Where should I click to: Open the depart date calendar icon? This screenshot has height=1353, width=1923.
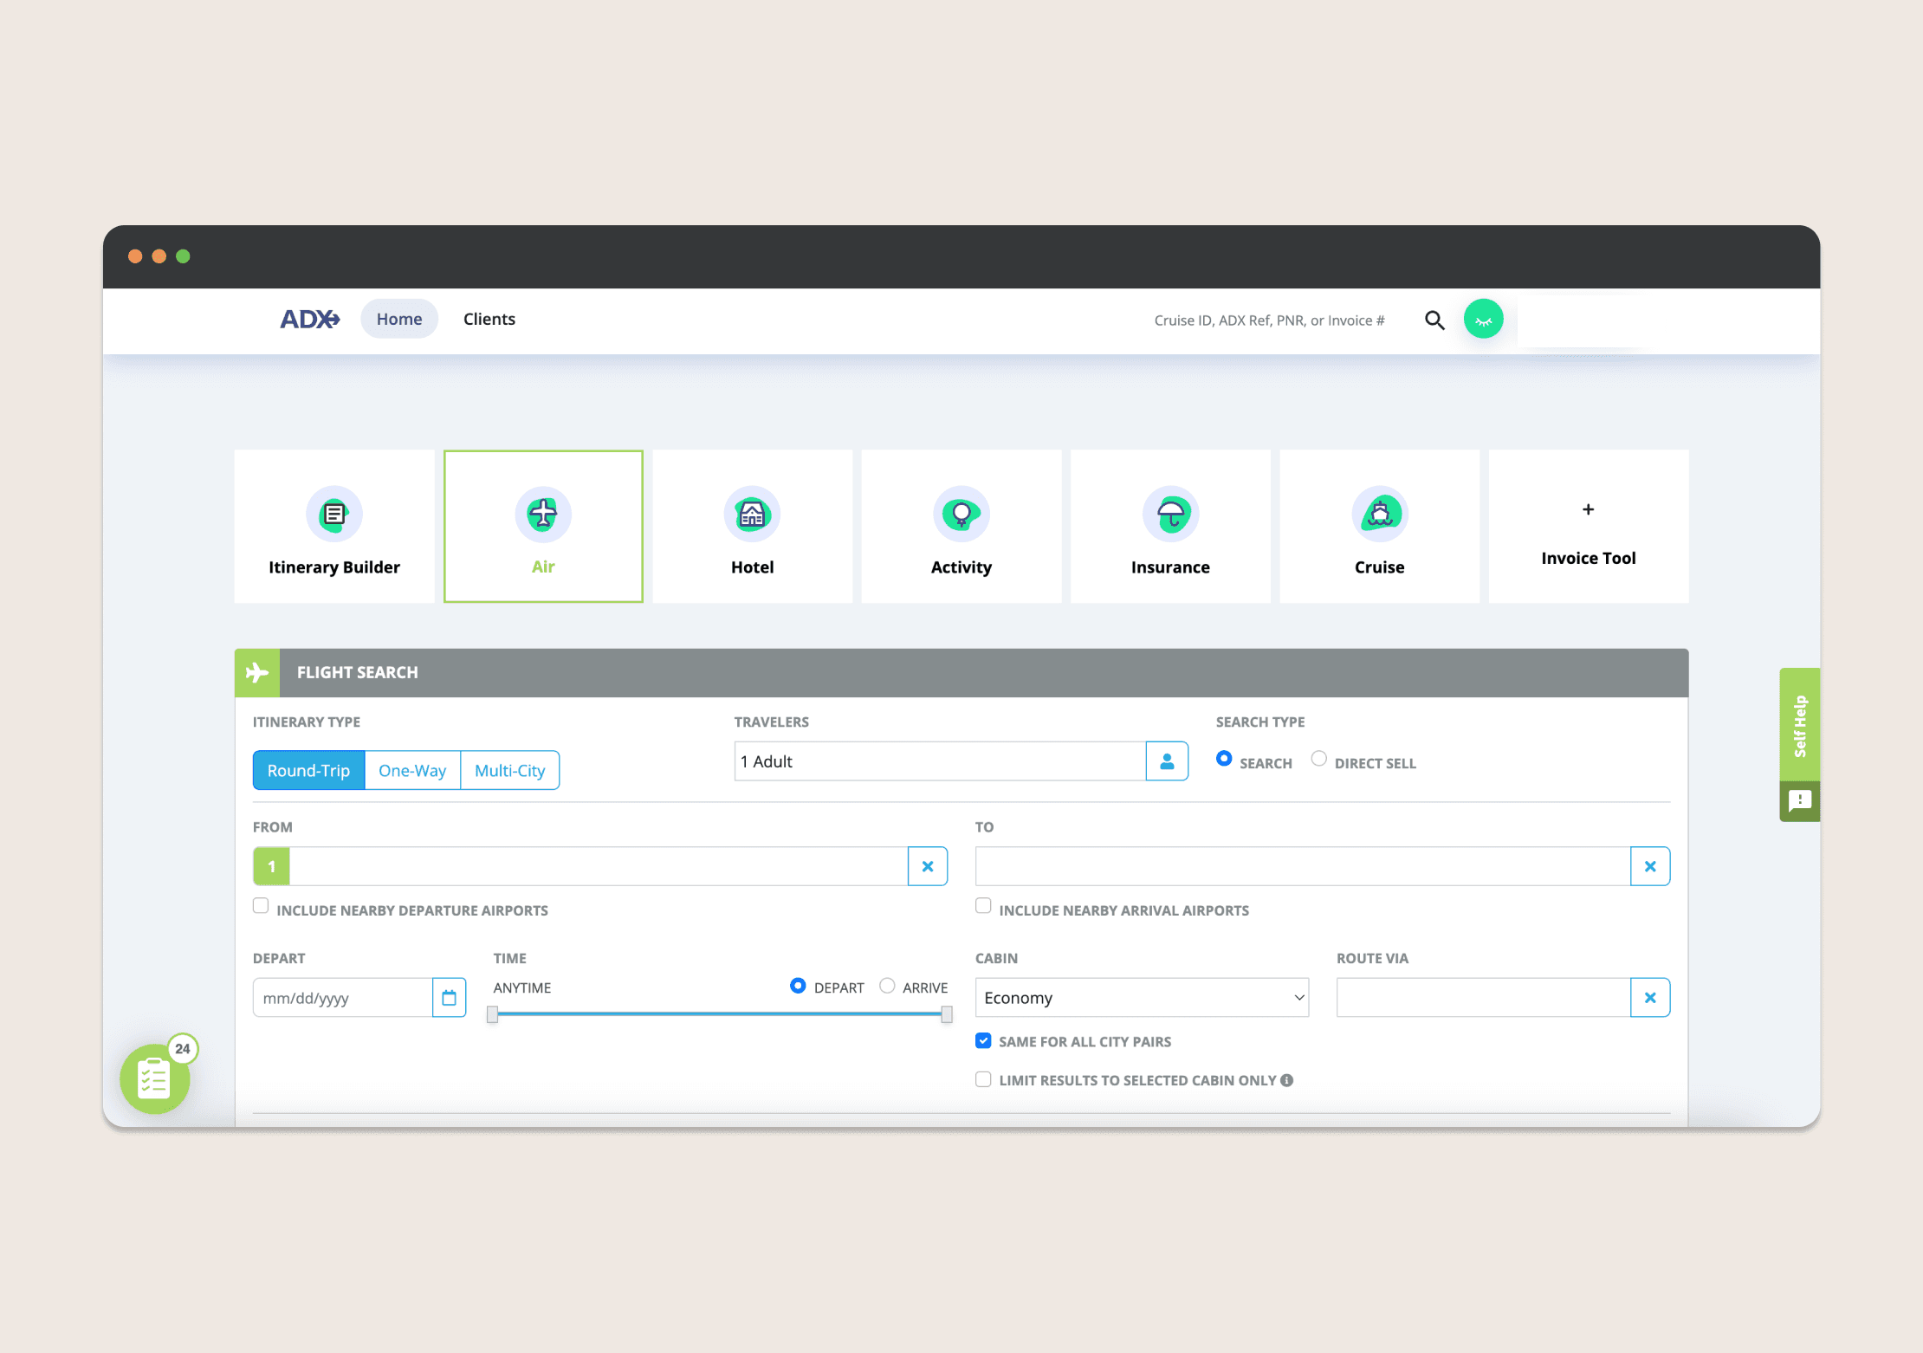[x=449, y=998]
